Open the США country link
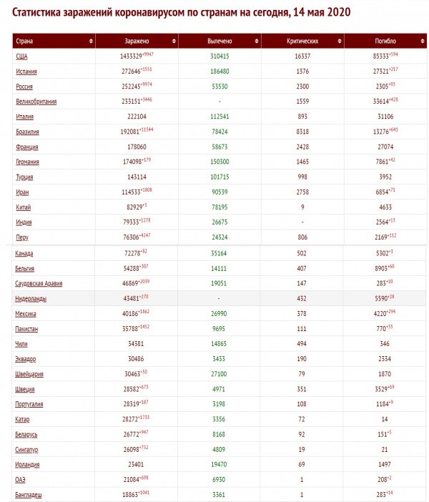 [x=22, y=56]
